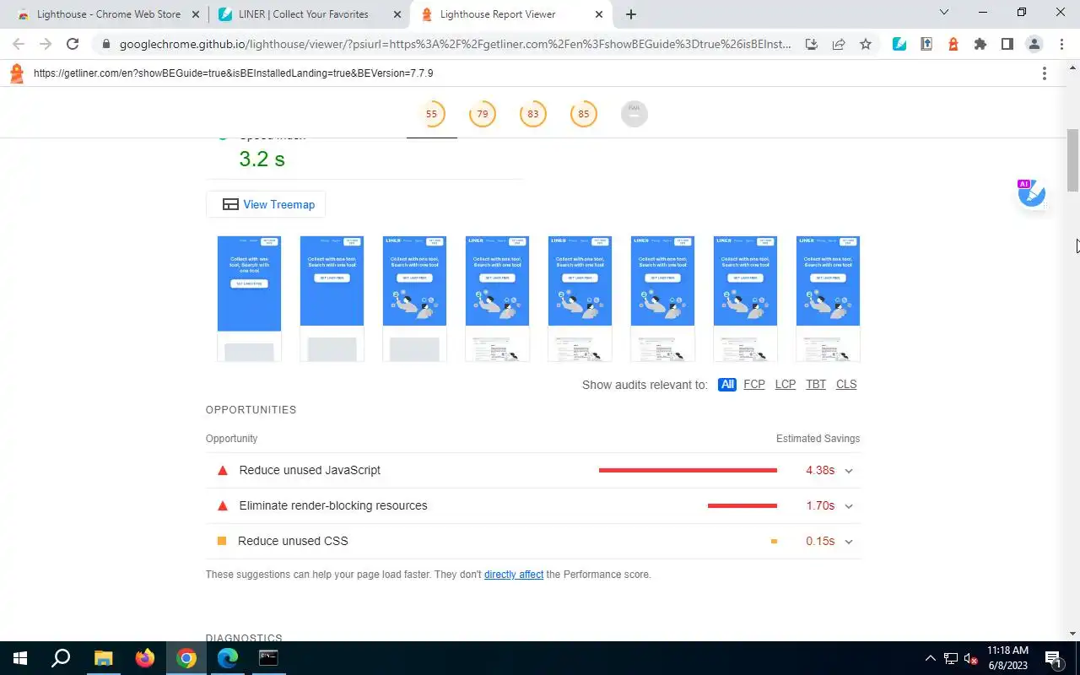Reload the page with the refresh icon

[73, 44]
